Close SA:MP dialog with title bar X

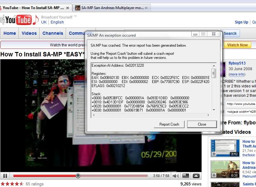(x=214, y=34)
